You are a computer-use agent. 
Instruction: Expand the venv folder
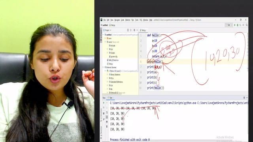(x=106, y=38)
